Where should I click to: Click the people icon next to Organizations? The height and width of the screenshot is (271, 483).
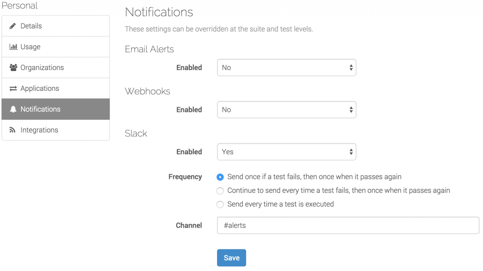[13, 67]
